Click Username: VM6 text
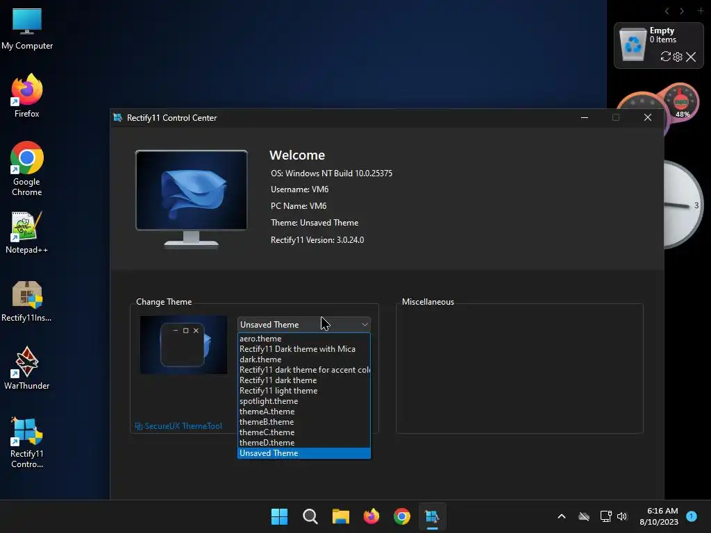The width and height of the screenshot is (711, 533). [x=300, y=189]
